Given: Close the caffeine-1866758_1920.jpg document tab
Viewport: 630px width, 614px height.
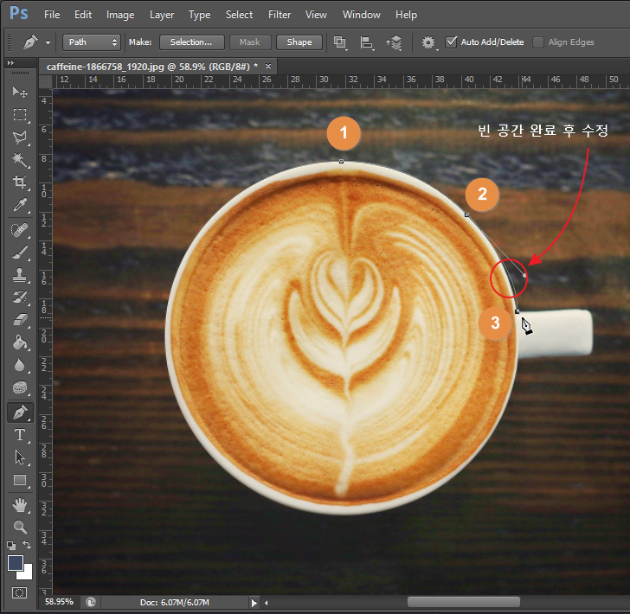Looking at the screenshot, I should pos(268,67).
